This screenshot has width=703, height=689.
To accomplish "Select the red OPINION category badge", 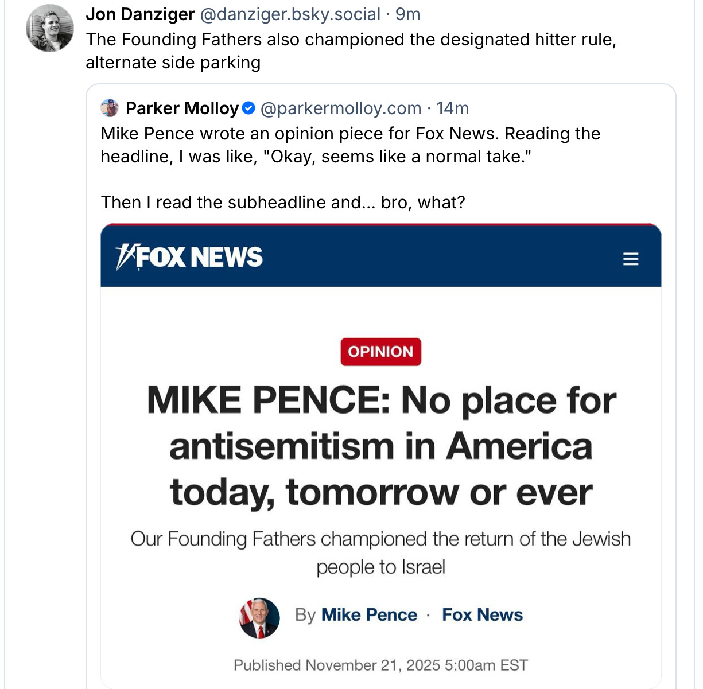I will (380, 352).
